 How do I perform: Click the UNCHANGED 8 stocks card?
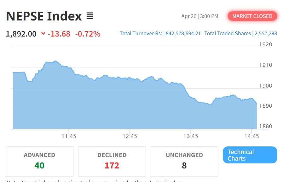pyautogui.click(x=184, y=161)
